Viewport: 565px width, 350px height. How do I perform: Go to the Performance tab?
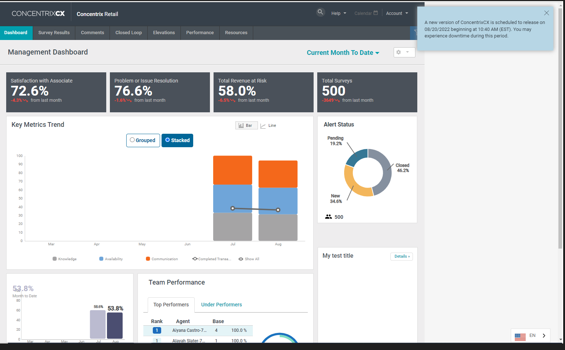tap(200, 33)
